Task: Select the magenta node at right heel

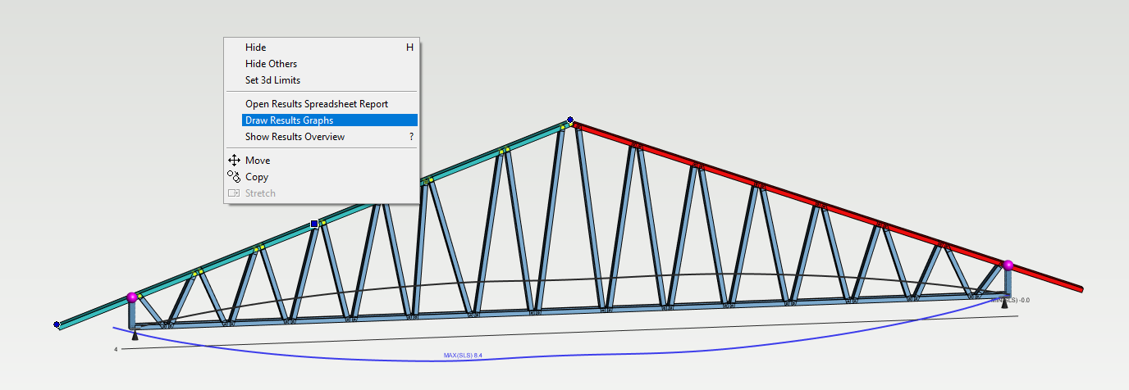Action: (x=1008, y=265)
